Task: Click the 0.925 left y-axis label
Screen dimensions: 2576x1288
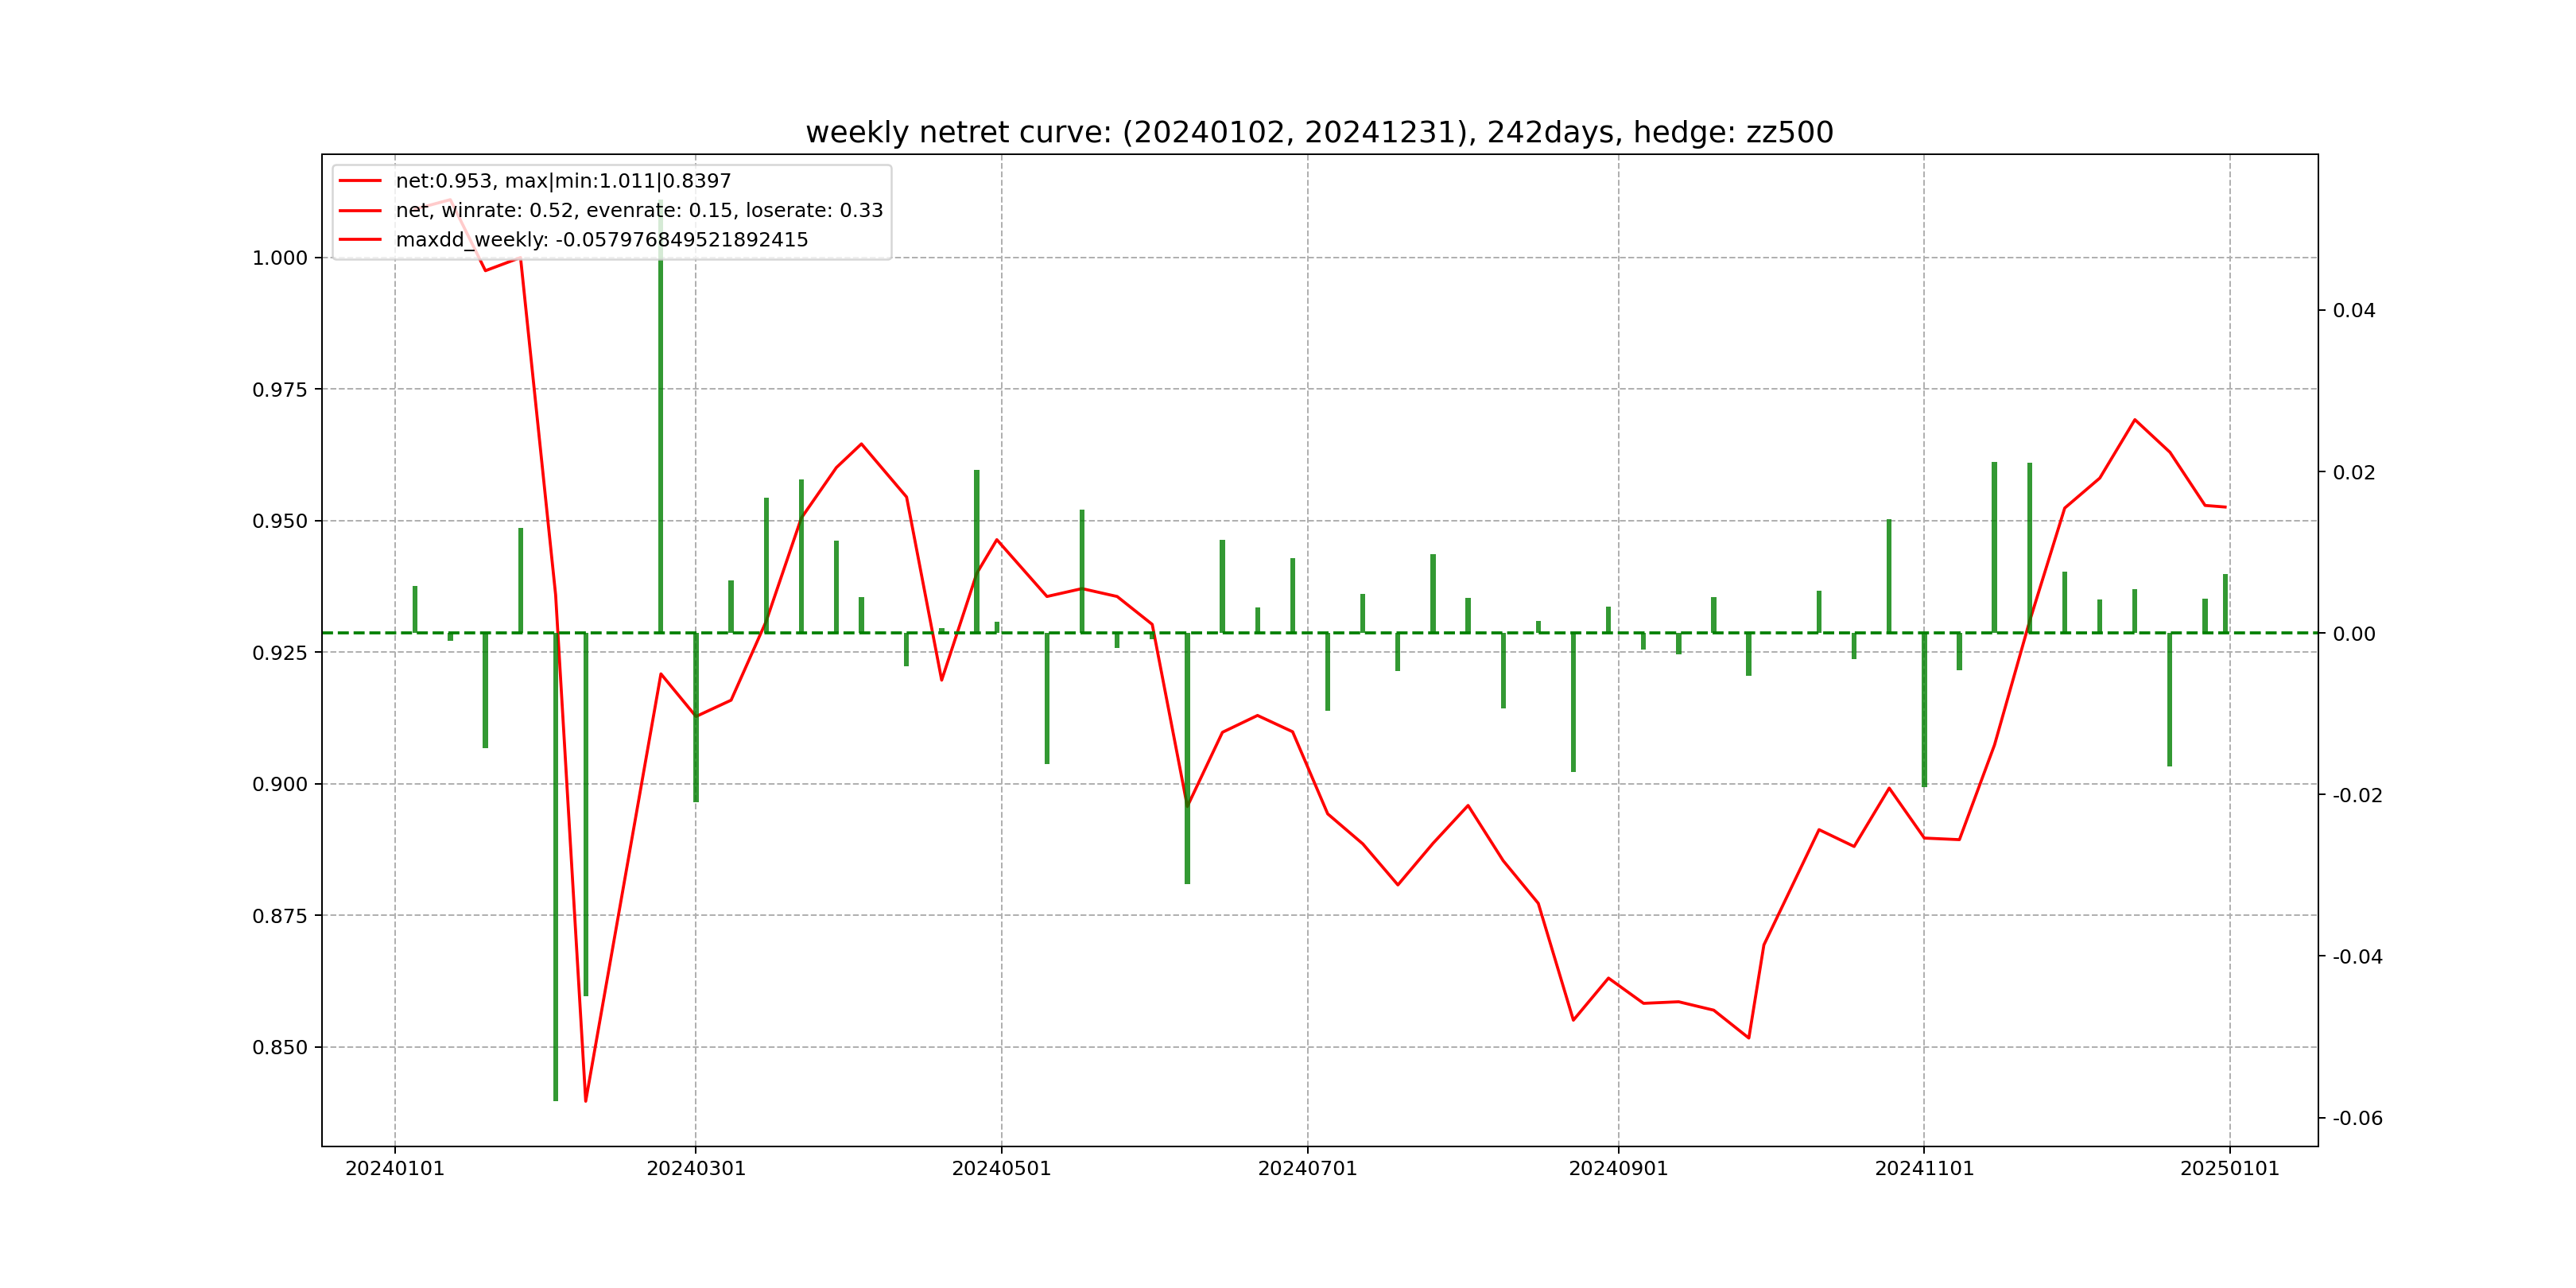Action: pyautogui.click(x=279, y=653)
